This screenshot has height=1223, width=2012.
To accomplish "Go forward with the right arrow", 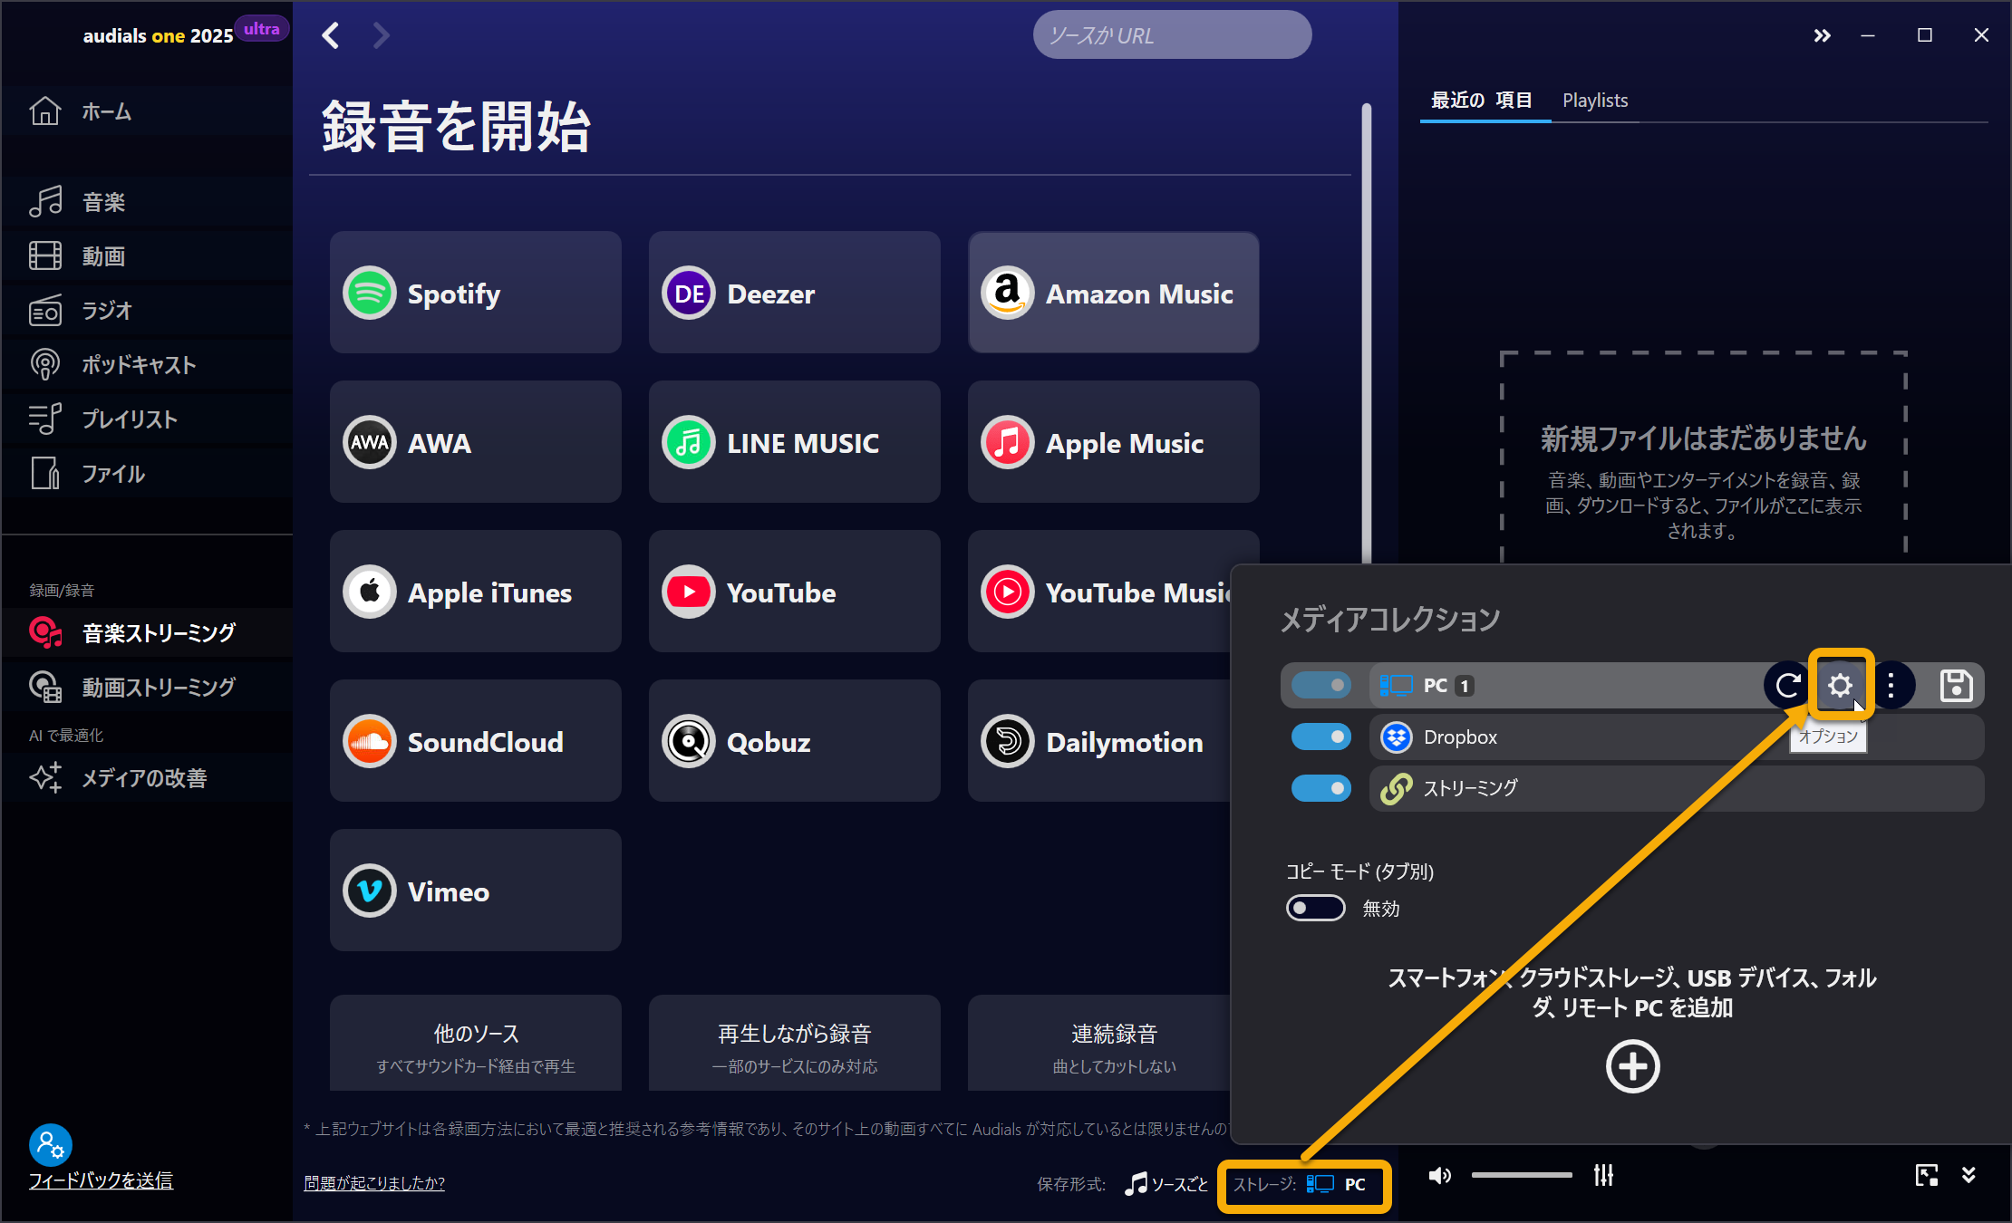I will point(382,35).
